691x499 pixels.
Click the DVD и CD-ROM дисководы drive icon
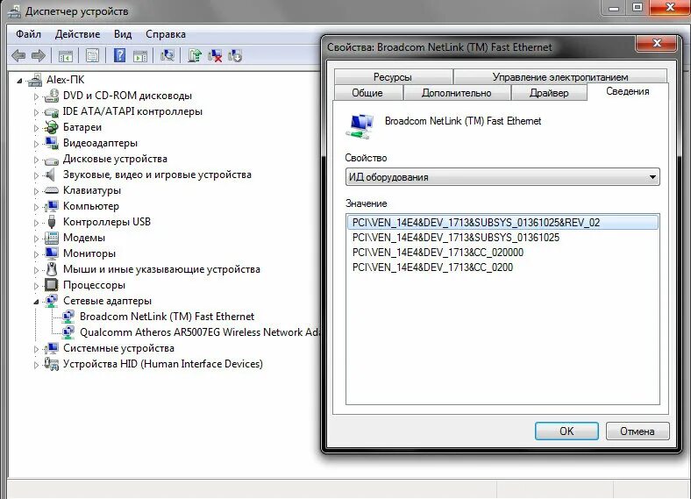tap(52, 96)
